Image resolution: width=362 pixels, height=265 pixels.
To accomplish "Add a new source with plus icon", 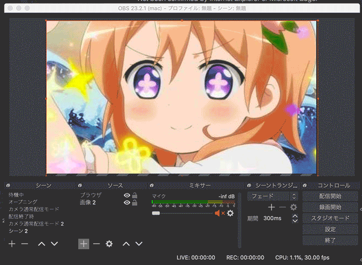I will [x=84, y=244].
